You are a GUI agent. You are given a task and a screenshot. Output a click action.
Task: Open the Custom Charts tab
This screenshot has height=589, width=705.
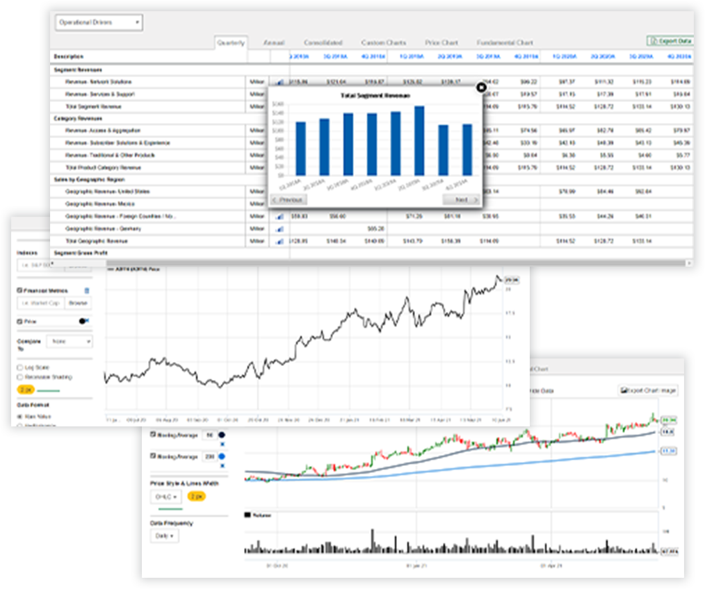[x=384, y=42]
